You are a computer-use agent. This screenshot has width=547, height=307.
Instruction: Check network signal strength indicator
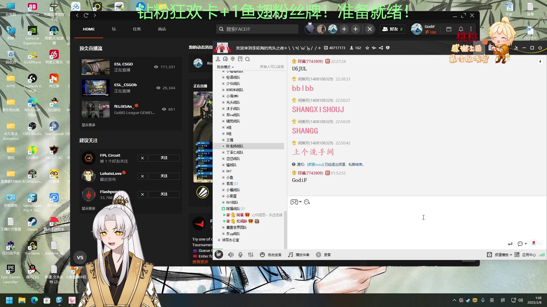click(542, 255)
